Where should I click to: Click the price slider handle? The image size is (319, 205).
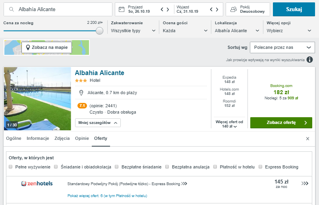[99, 31]
